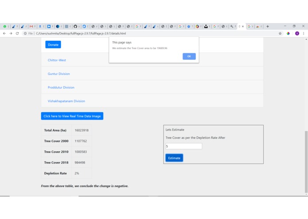The width and height of the screenshot is (308, 219).
Task: Click the browser forward arrow
Action: coord(11,33)
